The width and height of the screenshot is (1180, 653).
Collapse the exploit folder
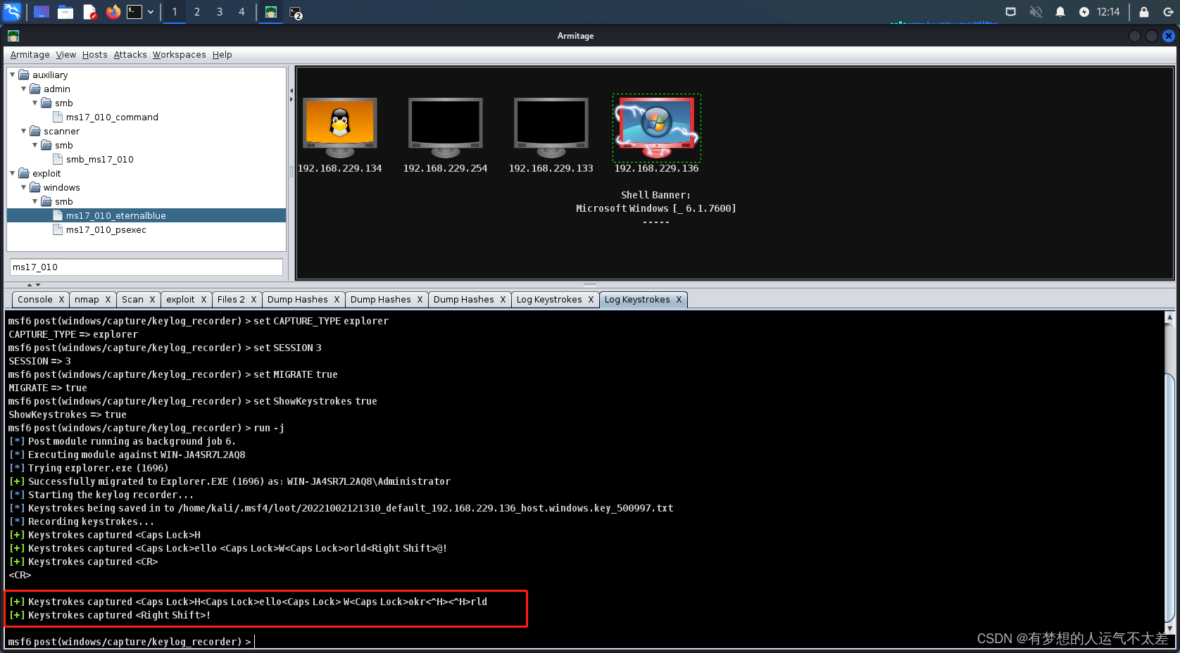point(13,173)
